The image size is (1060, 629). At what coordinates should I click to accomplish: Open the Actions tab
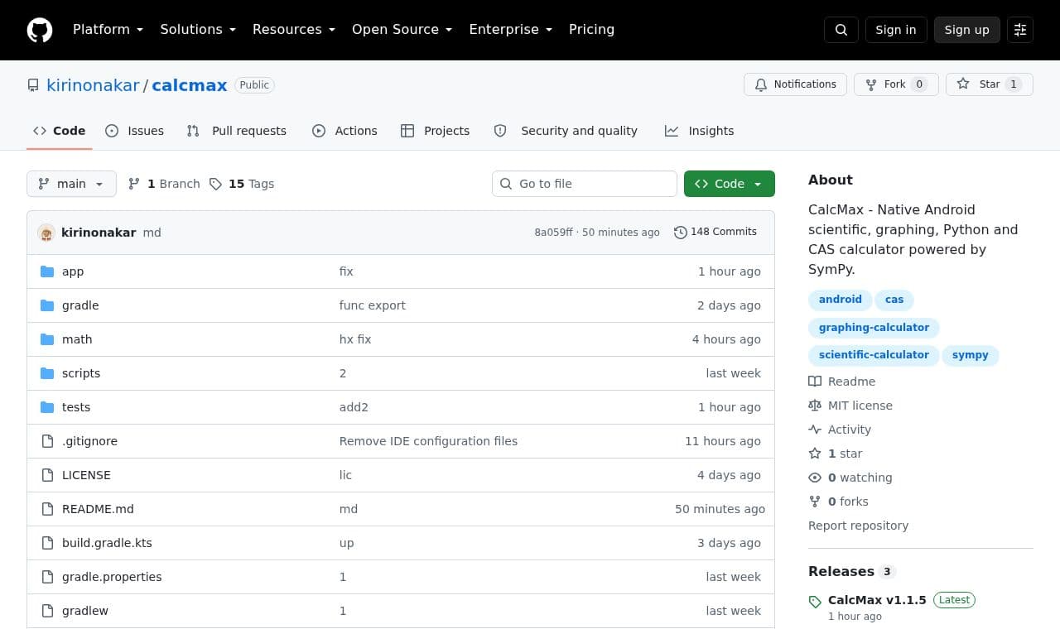coord(344,131)
